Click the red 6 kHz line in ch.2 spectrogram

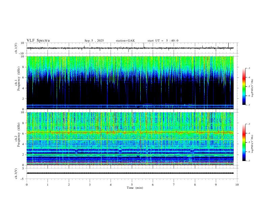click(x=130, y=132)
